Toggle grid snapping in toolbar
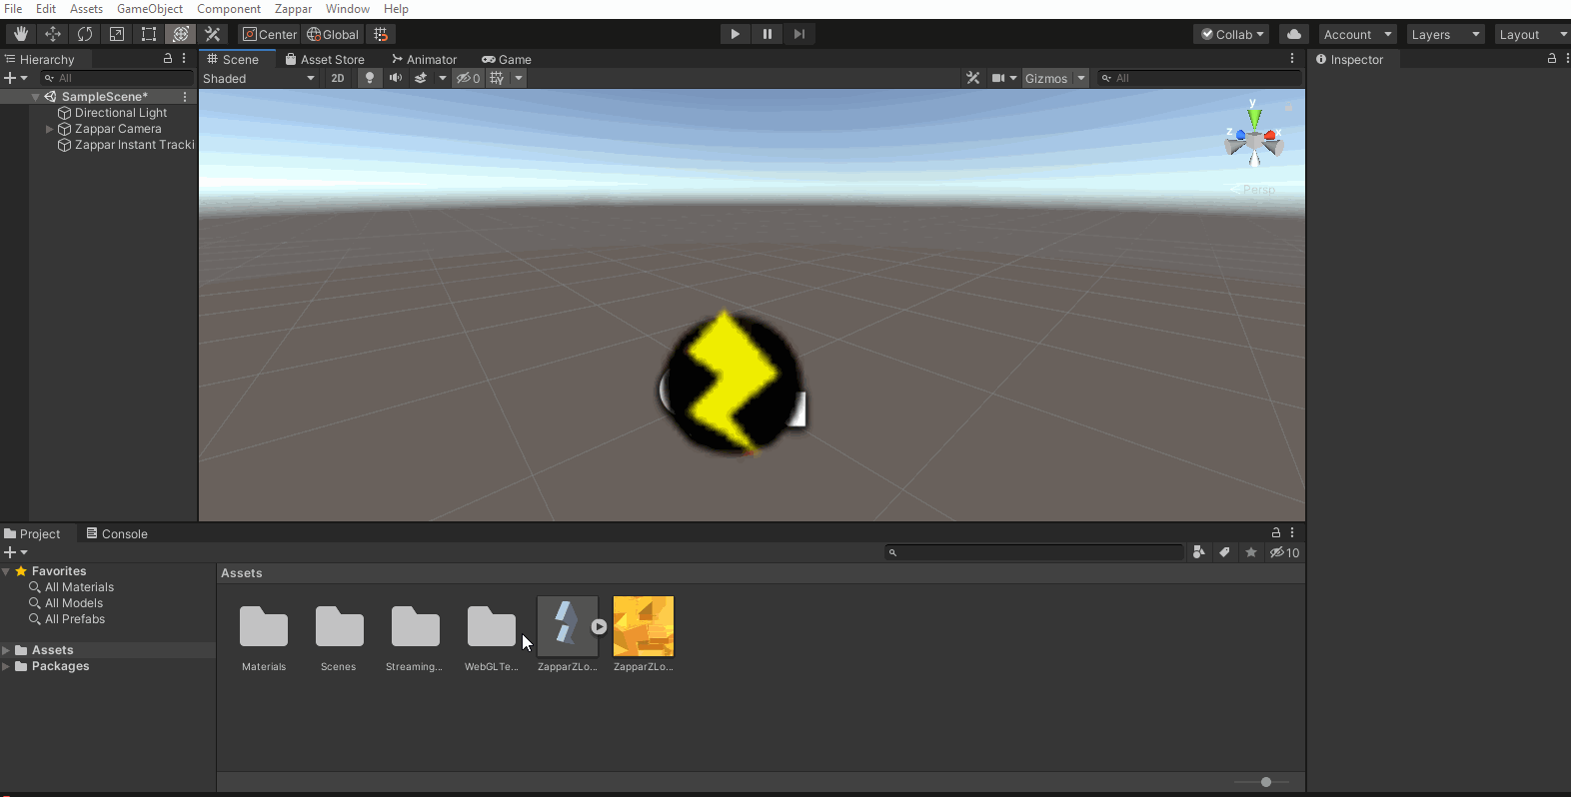This screenshot has height=797, width=1571. click(x=381, y=34)
